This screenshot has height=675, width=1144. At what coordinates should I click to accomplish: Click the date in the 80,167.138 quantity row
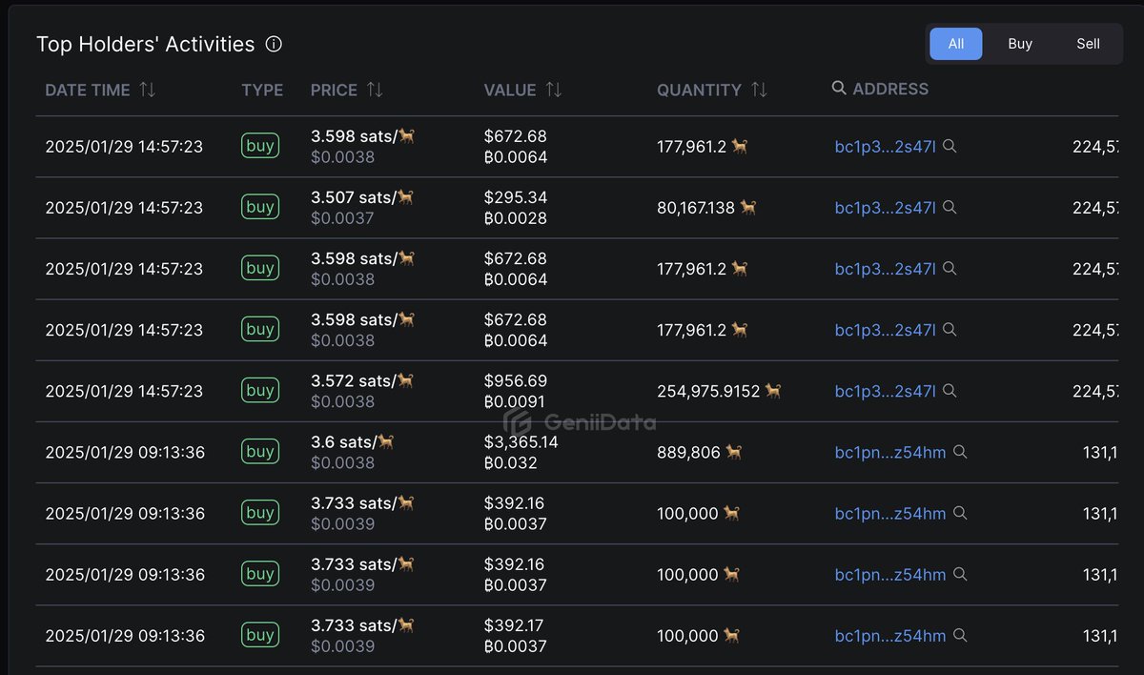coord(124,208)
